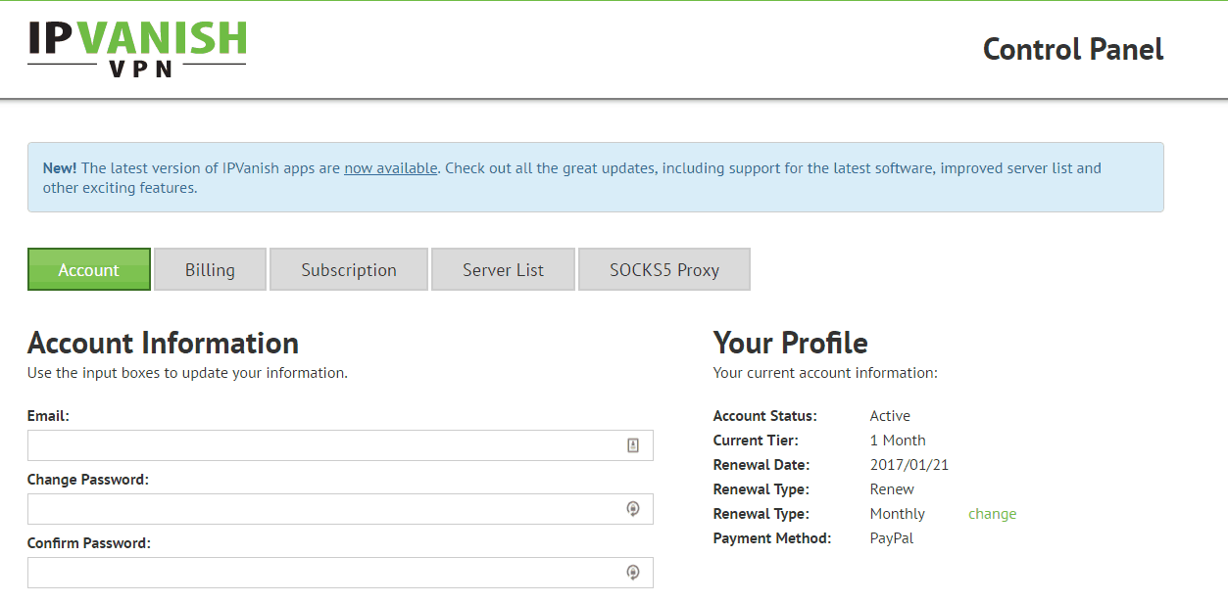The height and width of the screenshot is (603, 1228).
Task: Select the SOCKS5 Proxy tab
Action: pos(664,269)
